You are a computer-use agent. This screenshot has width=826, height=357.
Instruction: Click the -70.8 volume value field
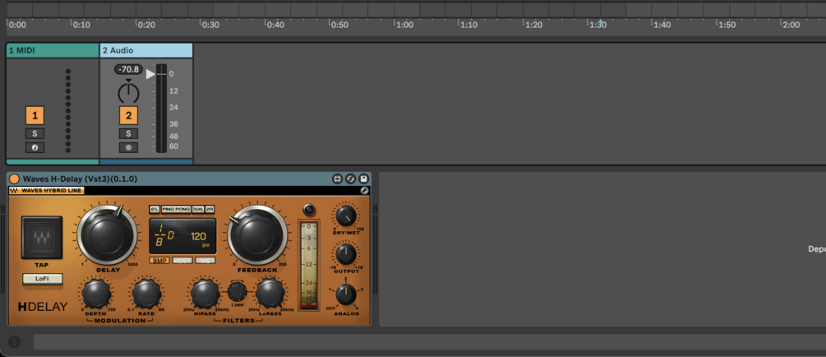[128, 69]
